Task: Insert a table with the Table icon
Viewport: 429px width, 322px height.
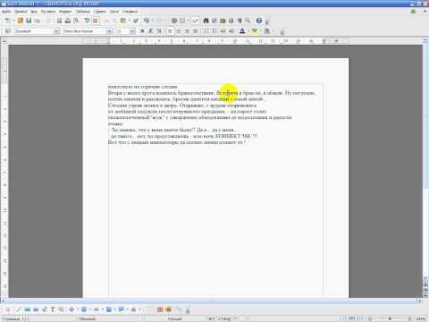Action: coord(182,21)
